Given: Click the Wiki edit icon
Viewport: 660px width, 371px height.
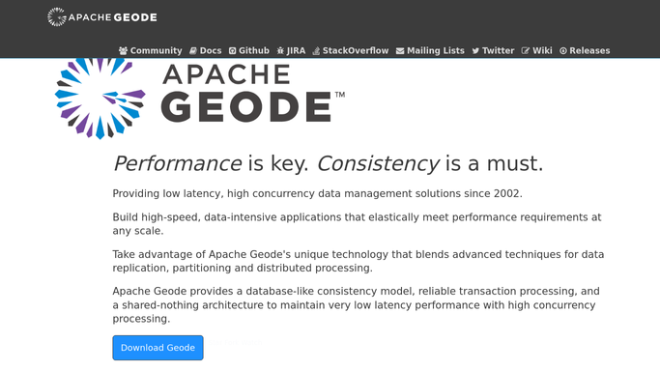Looking at the screenshot, I should [x=526, y=51].
